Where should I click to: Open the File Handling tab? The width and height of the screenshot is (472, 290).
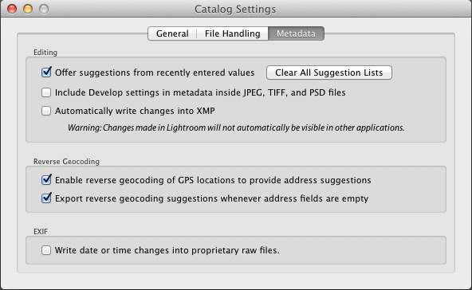[x=232, y=33]
